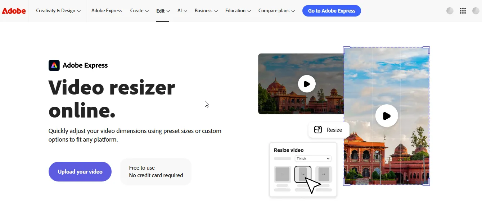Open the app switcher grid icon
Screen dimensions: 482x216
pos(463,11)
